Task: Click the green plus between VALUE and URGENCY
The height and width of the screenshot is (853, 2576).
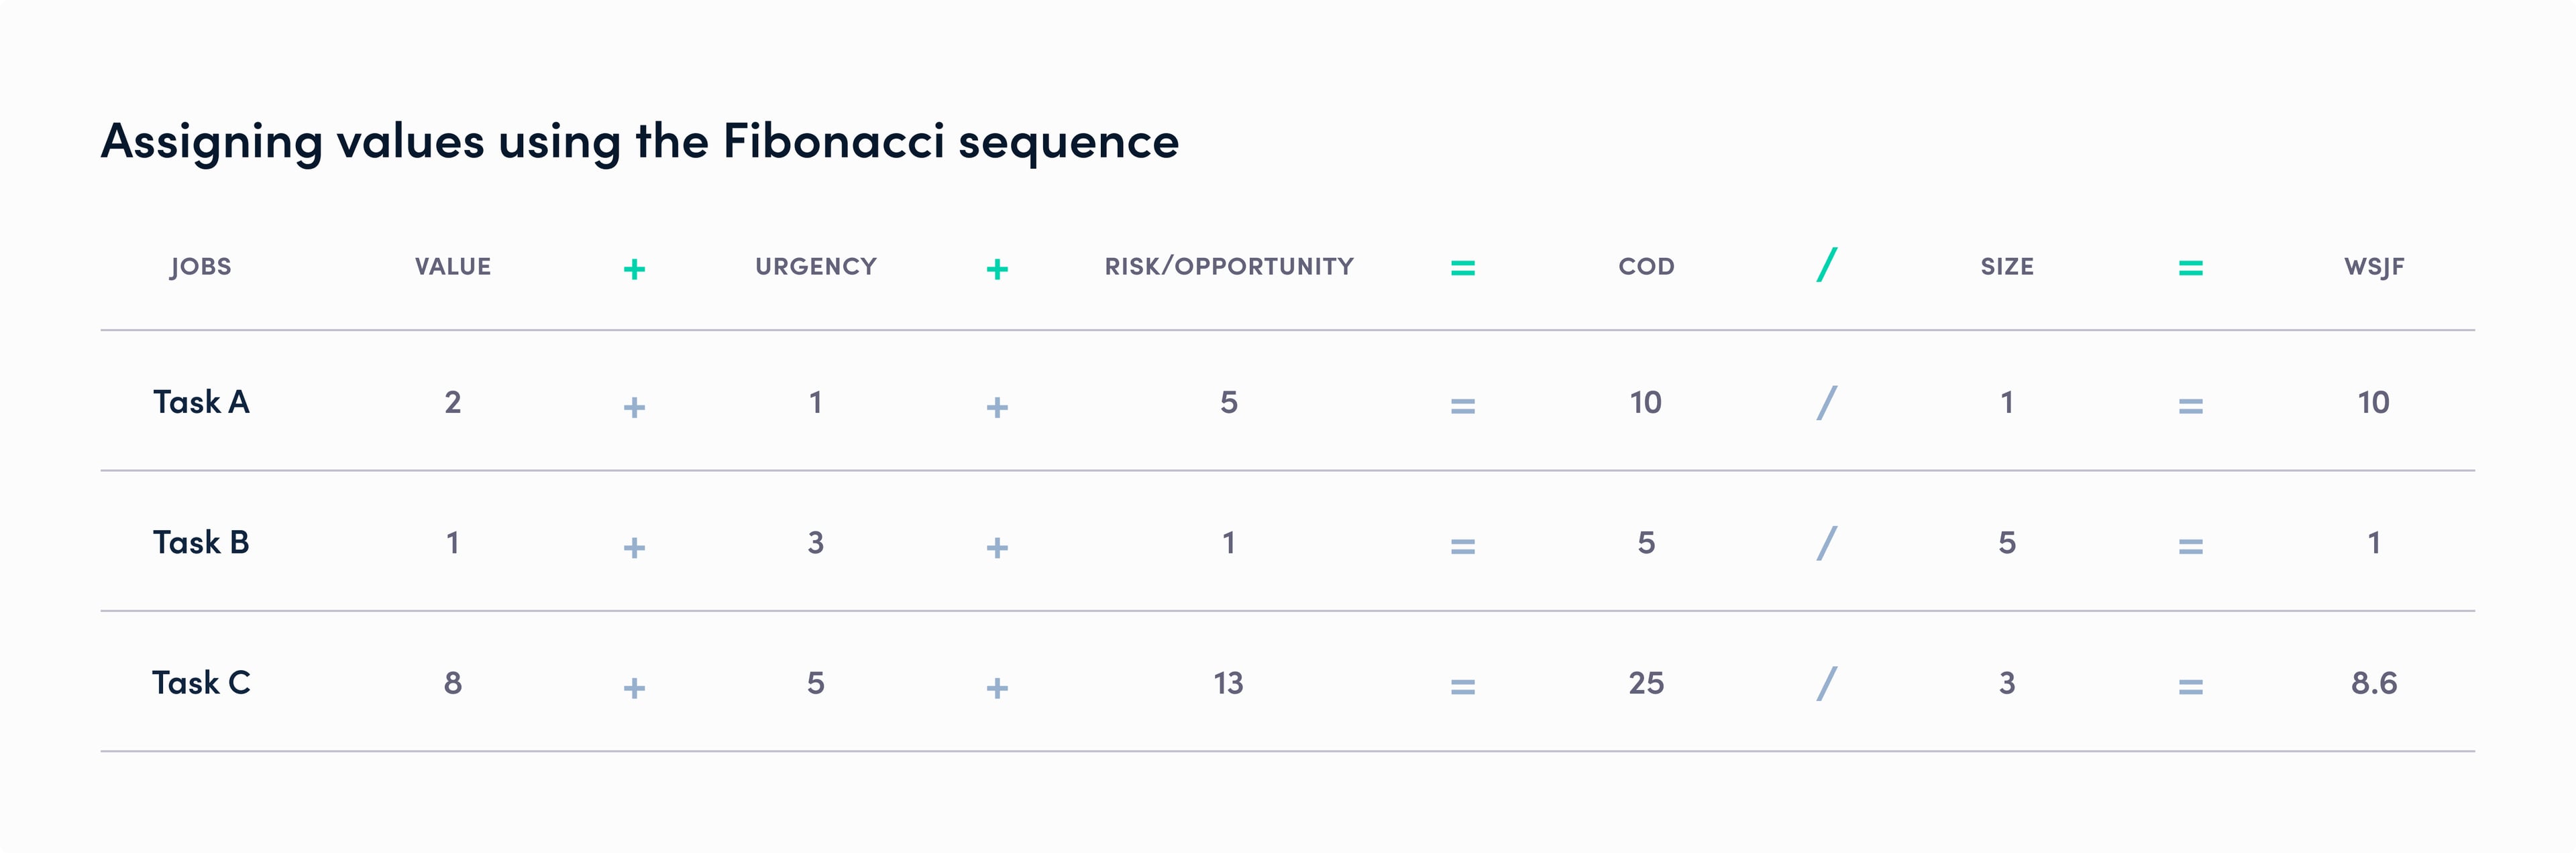Action: [634, 269]
